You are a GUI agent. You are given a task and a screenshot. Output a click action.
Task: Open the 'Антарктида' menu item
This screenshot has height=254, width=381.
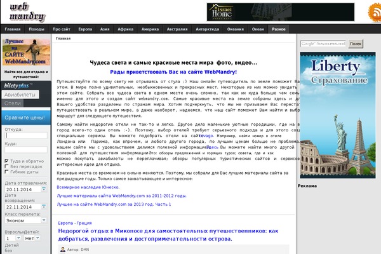[208, 29]
